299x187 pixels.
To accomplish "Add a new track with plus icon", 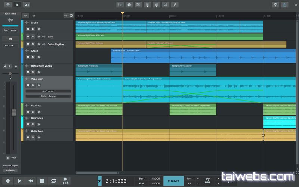I will click(x=71, y=16).
